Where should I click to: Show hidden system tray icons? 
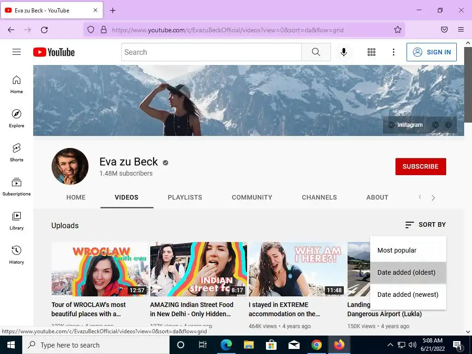click(x=390, y=345)
